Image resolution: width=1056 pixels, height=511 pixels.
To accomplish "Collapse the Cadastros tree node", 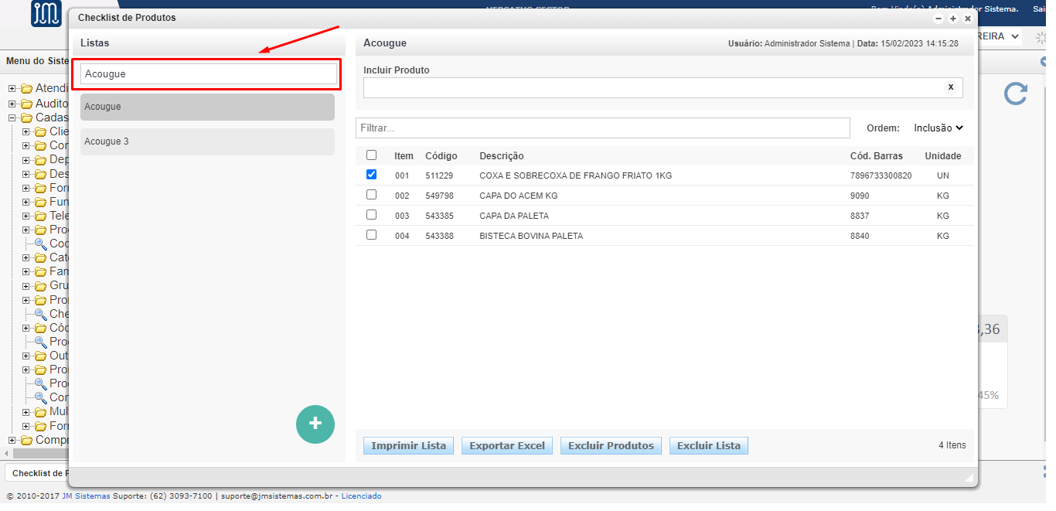I will point(12,118).
